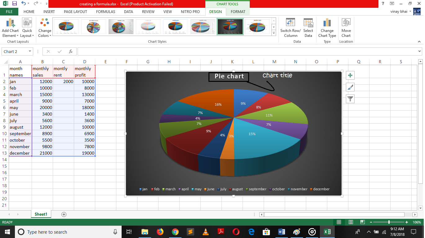Viewport: 425px width, 238px height.
Task: Select the dark background chart style thumbnail
Action: (x=230, y=27)
